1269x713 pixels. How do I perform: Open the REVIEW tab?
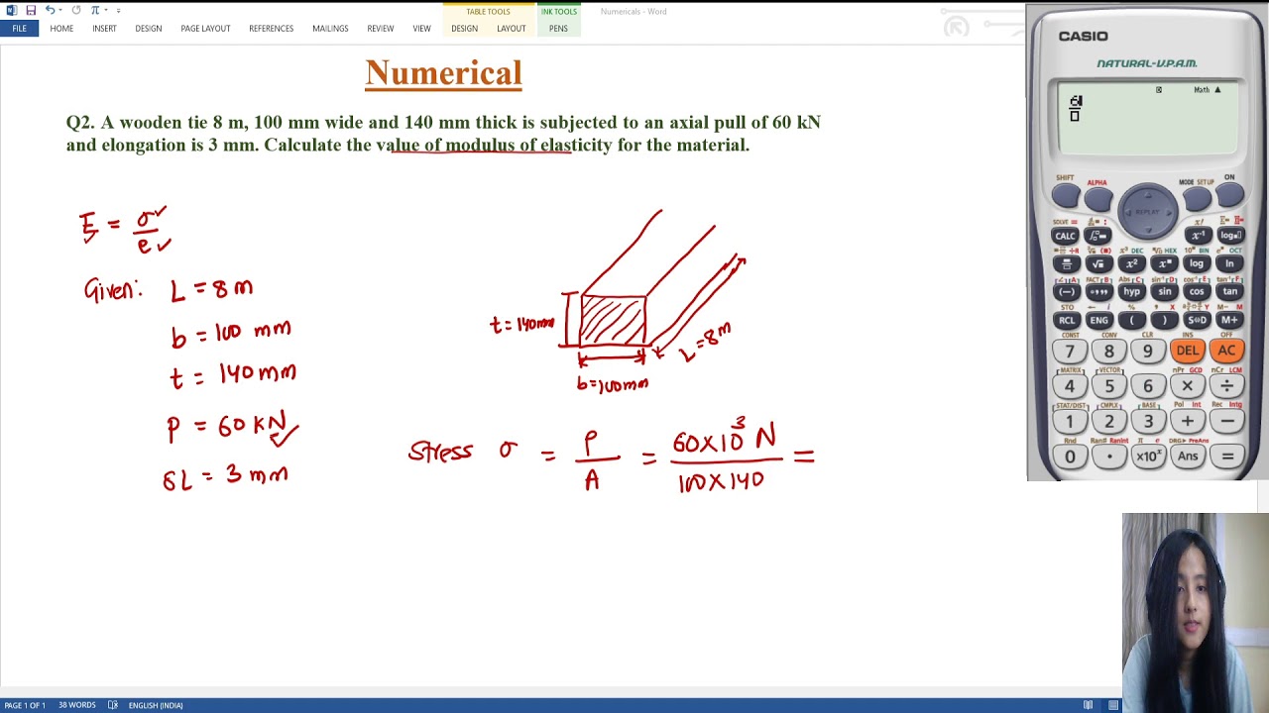pyautogui.click(x=381, y=29)
